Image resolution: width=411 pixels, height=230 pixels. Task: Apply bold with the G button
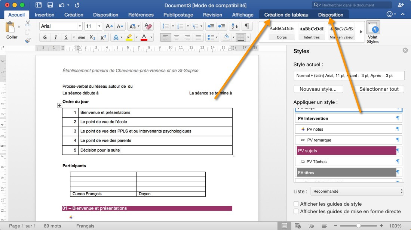45,37
